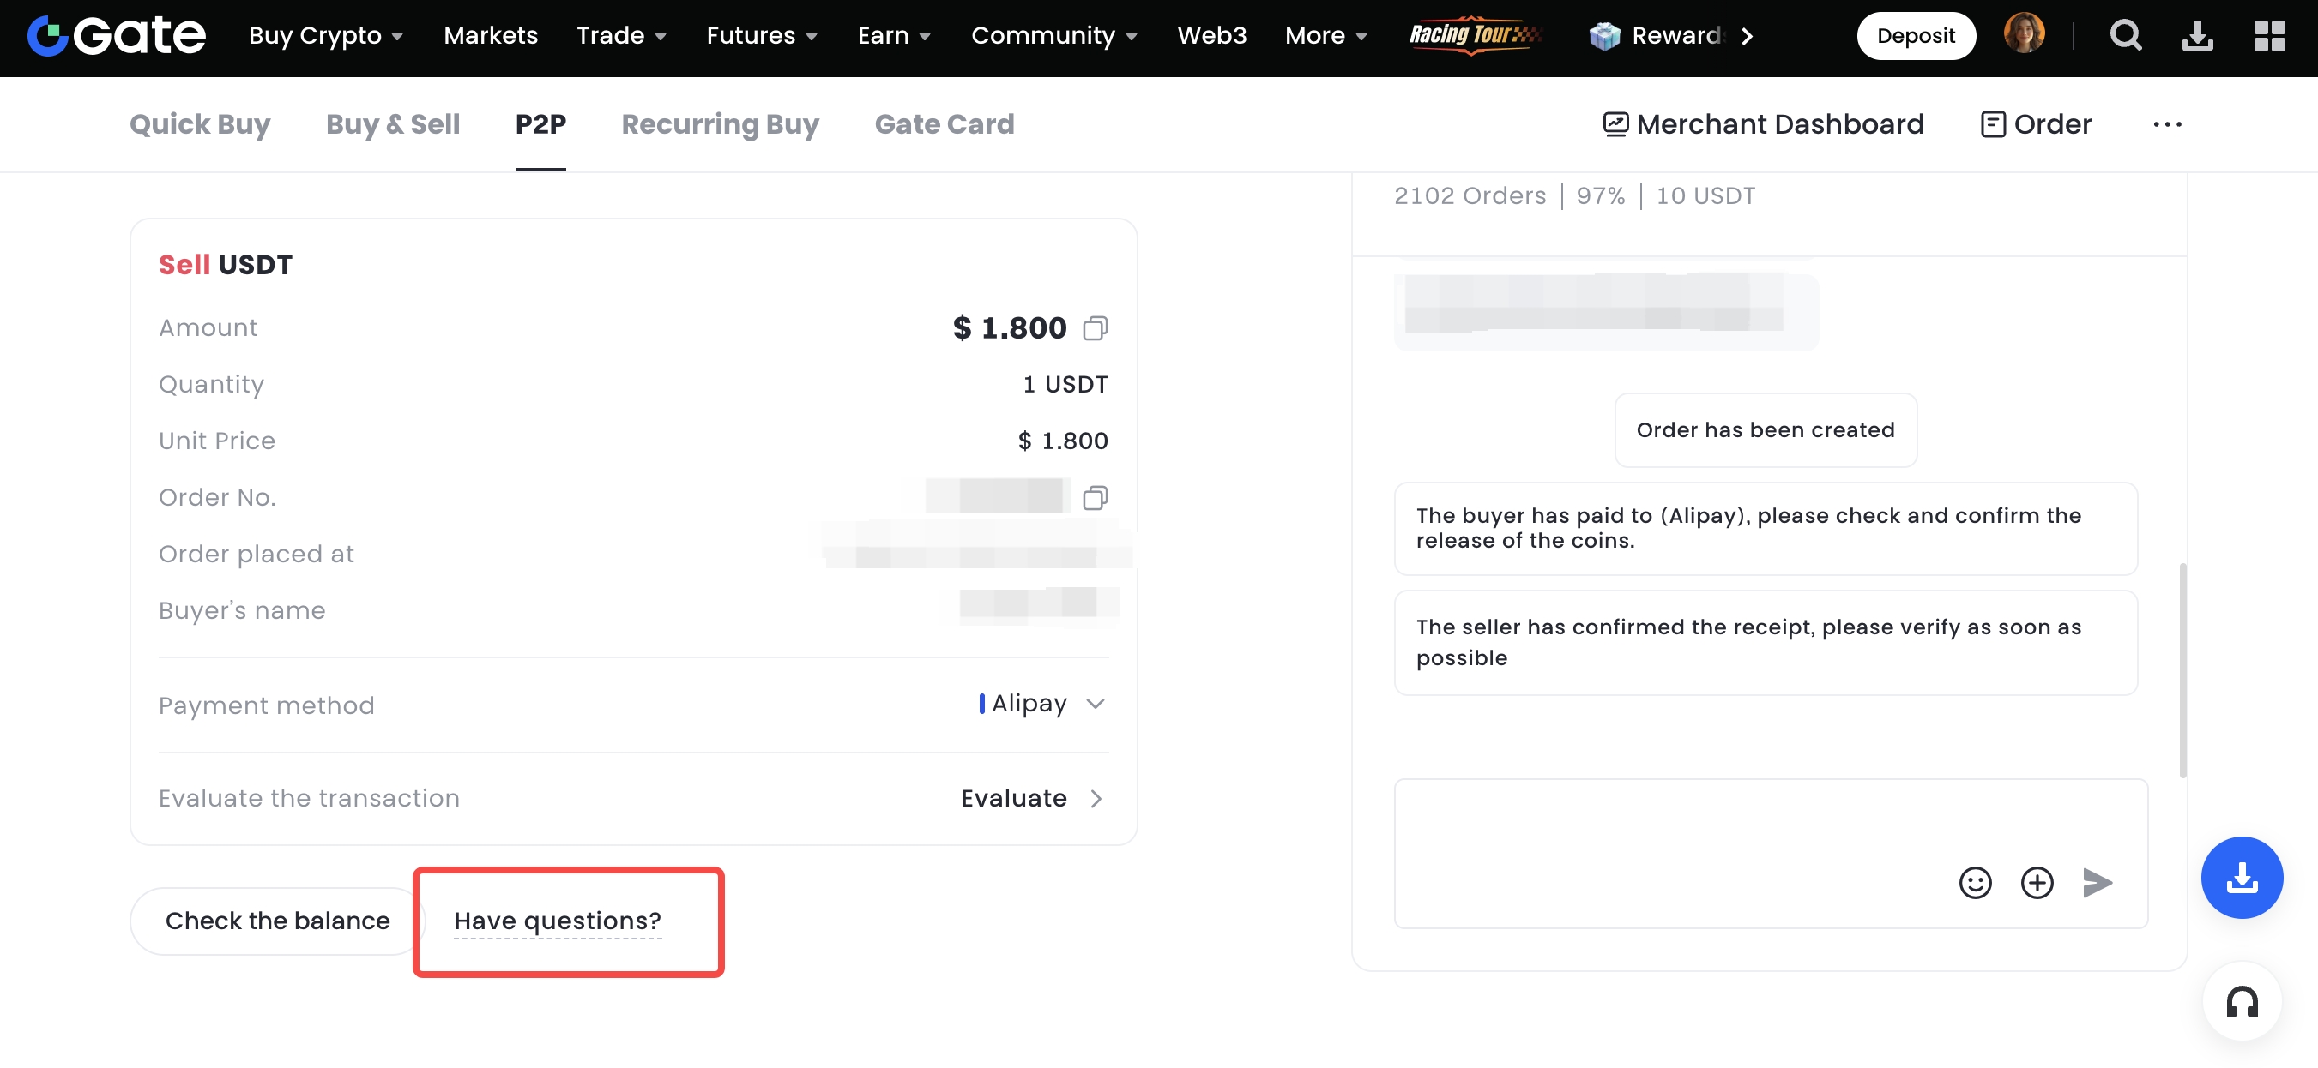Open headset customer support button
The image size is (2318, 1068).
pyautogui.click(x=2241, y=1001)
